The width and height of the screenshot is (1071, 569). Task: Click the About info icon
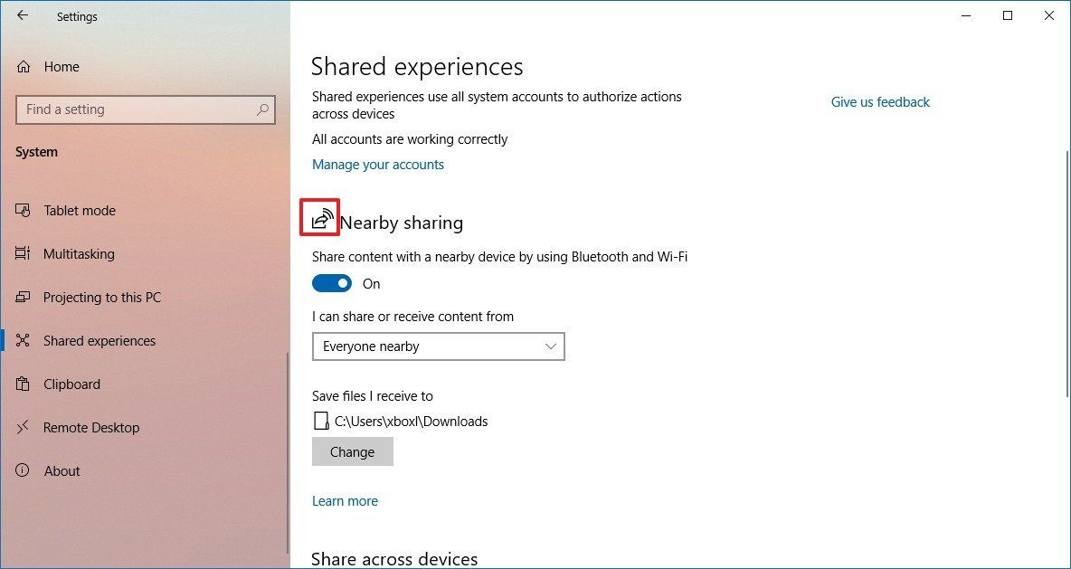click(22, 470)
